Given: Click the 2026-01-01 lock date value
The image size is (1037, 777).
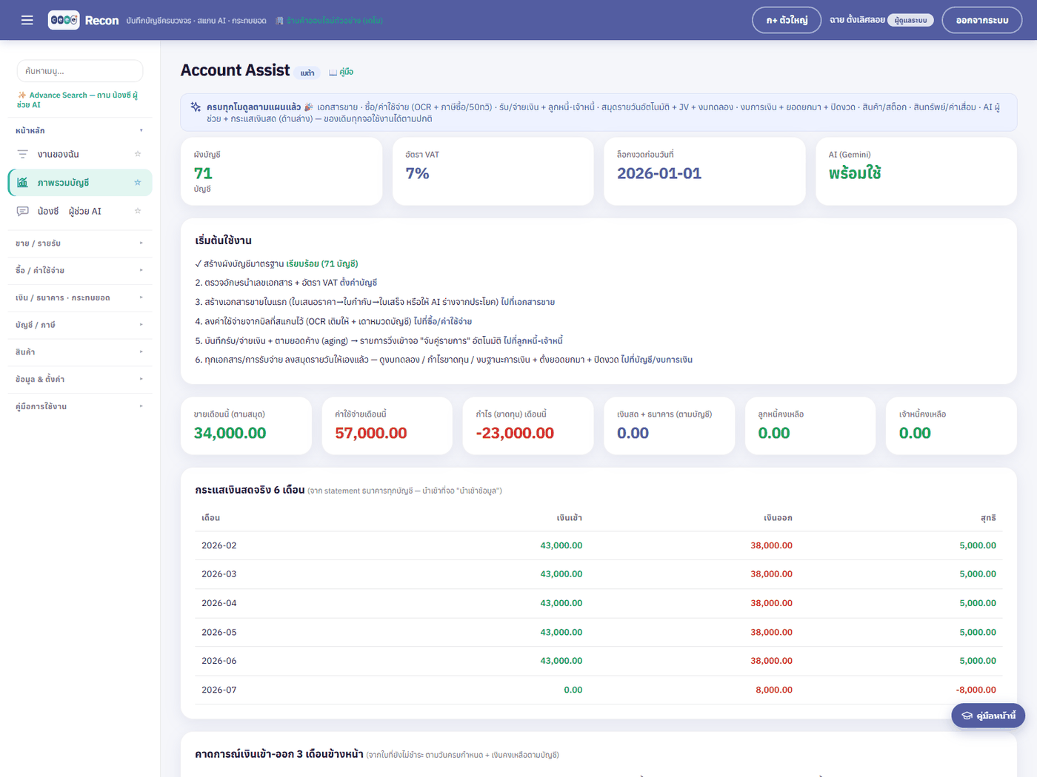Looking at the screenshot, I should 659,173.
